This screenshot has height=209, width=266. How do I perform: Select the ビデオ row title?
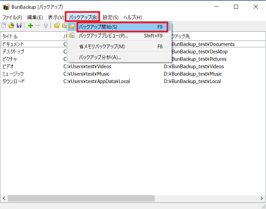8,66
